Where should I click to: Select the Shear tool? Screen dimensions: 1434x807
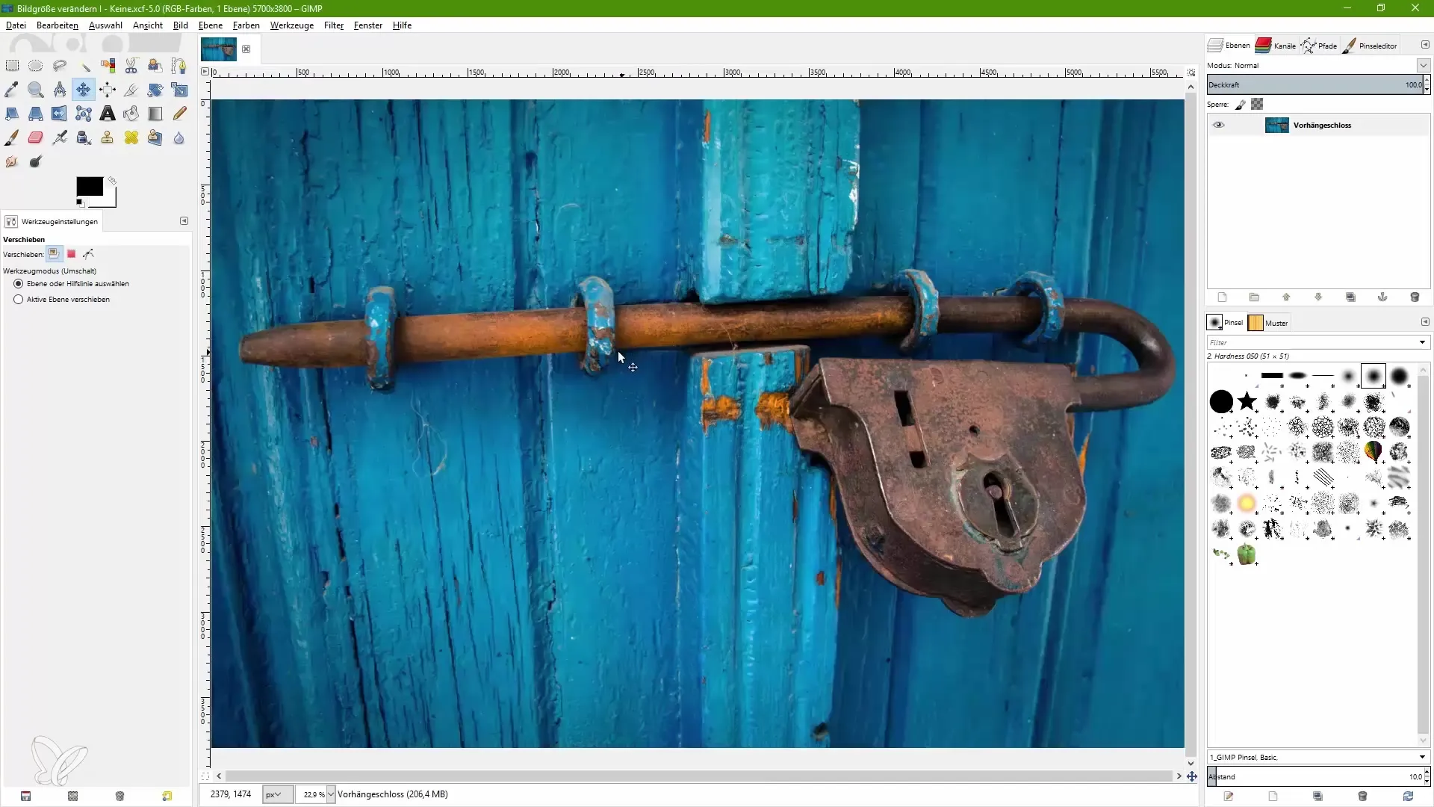[12, 114]
